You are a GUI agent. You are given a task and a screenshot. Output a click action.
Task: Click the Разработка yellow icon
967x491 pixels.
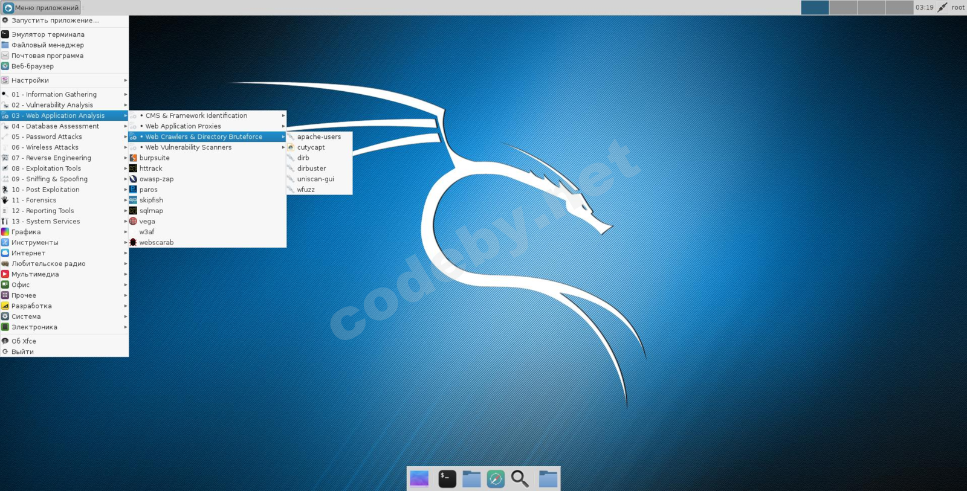click(5, 306)
